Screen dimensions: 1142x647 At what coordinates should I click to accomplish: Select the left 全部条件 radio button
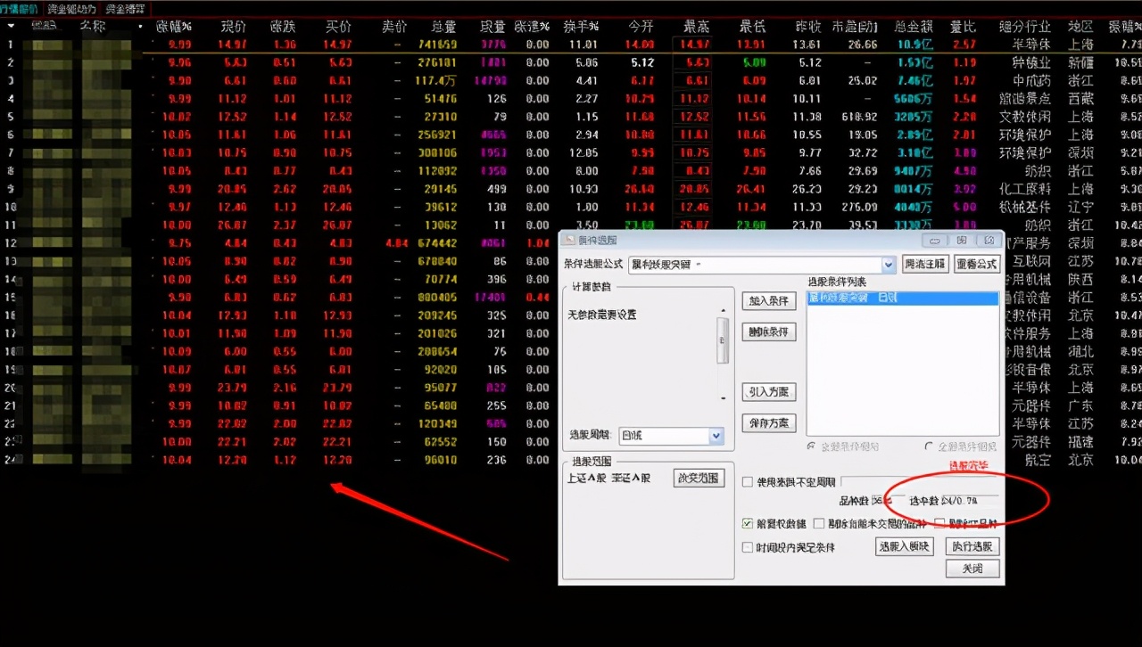click(810, 446)
